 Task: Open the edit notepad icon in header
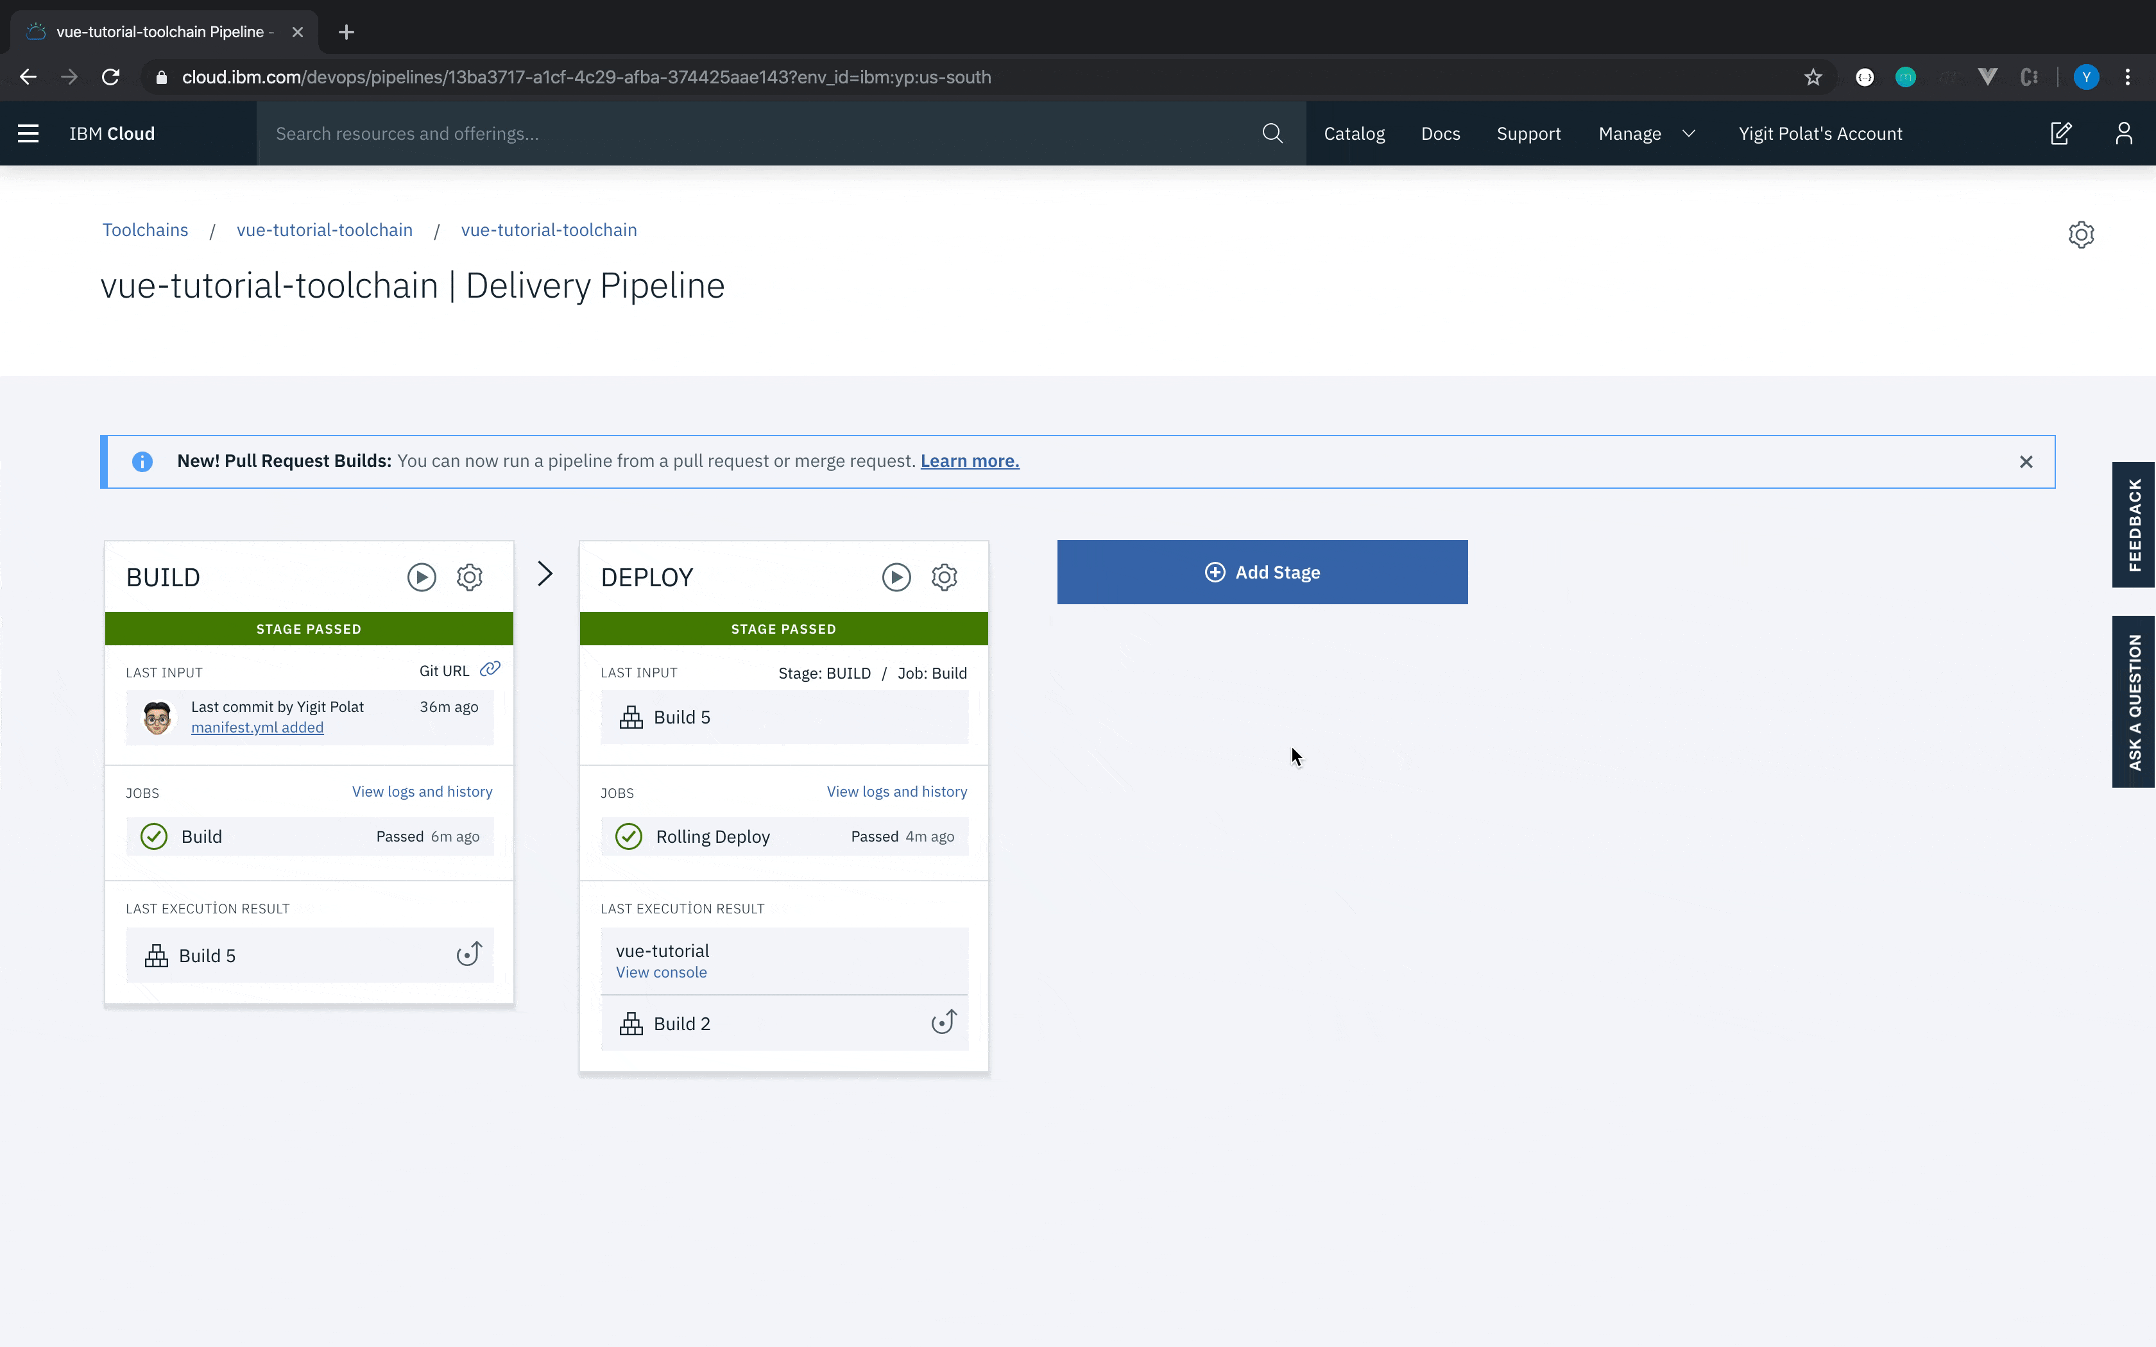click(2060, 133)
